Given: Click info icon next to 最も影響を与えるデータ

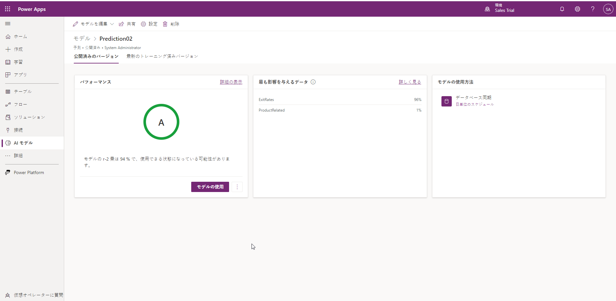Looking at the screenshot, I should pos(313,82).
